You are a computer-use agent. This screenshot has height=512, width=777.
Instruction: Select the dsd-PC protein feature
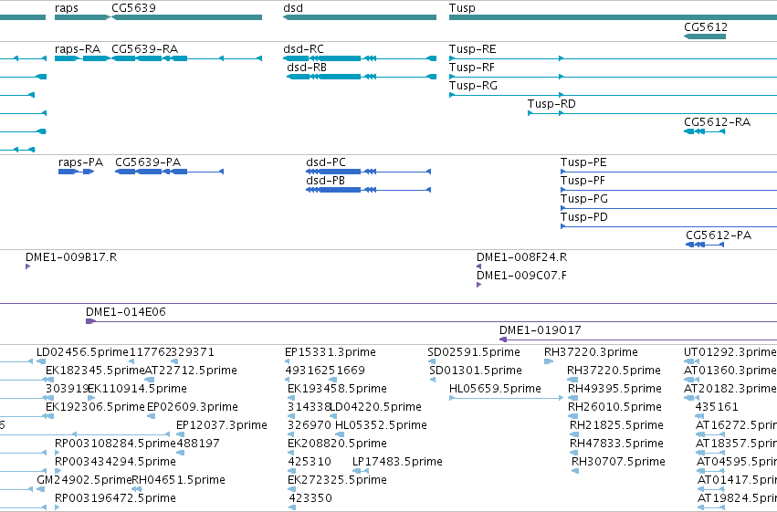tap(369, 172)
